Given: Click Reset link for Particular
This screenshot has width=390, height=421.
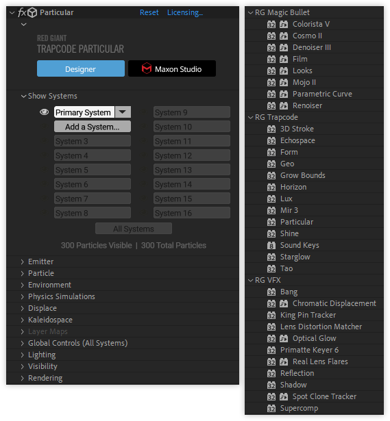Looking at the screenshot, I should [149, 12].
